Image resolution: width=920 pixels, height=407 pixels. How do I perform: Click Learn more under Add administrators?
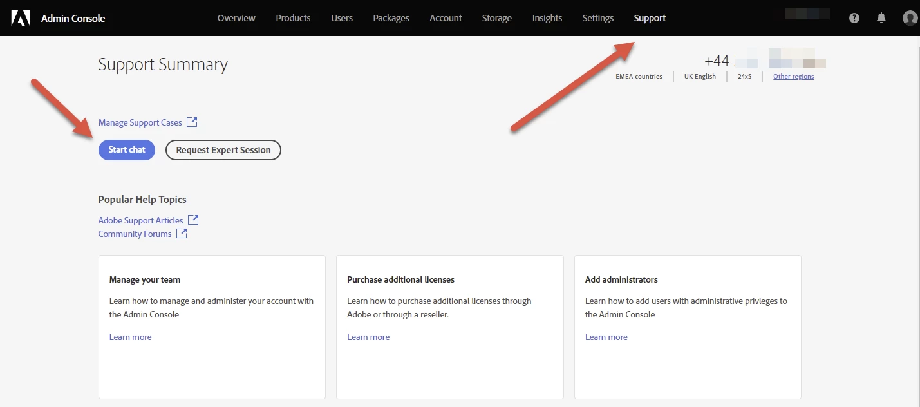606,337
